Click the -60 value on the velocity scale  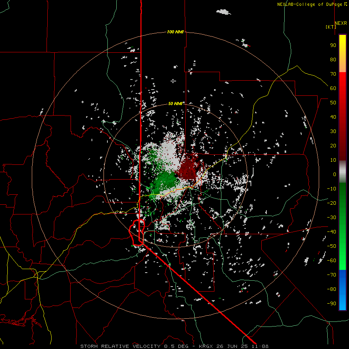click(332, 261)
